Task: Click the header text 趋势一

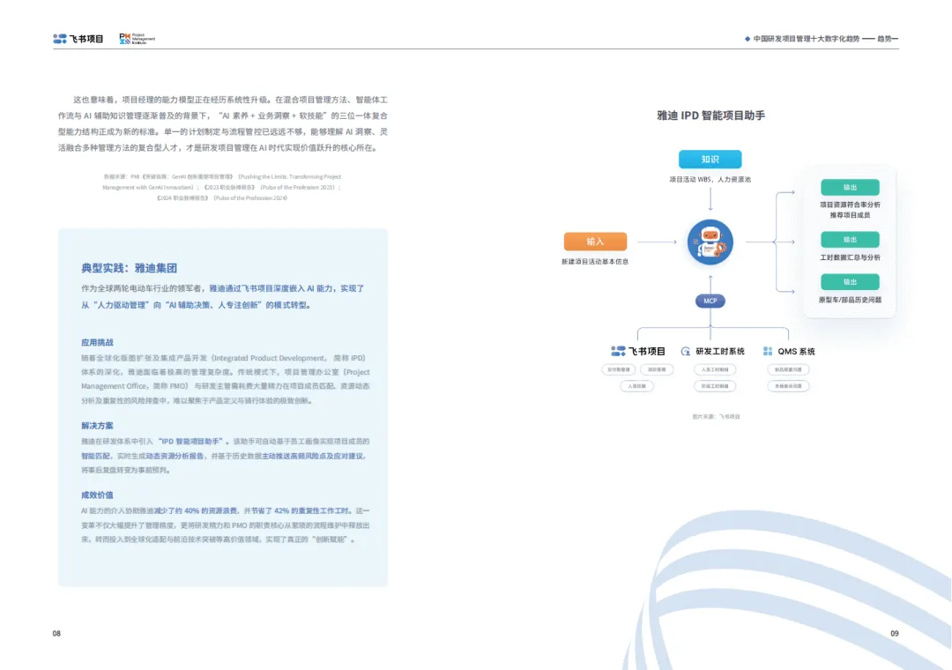Action: click(888, 39)
